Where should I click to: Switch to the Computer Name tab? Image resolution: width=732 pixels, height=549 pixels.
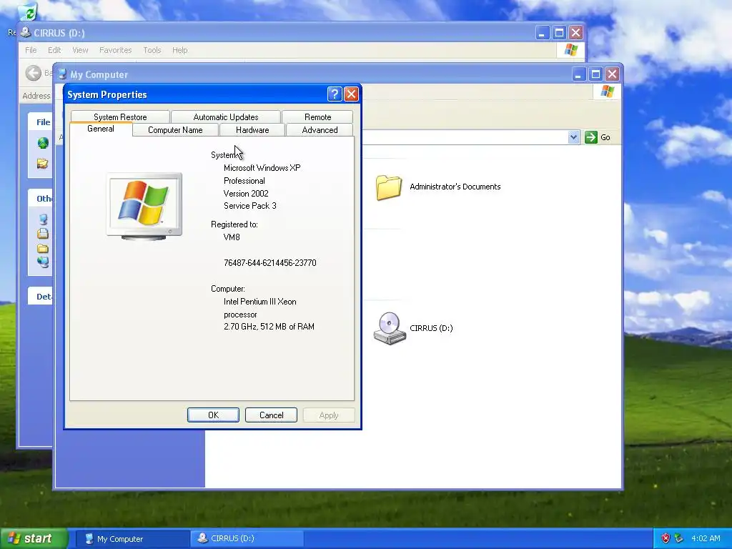(x=175, y=130)
